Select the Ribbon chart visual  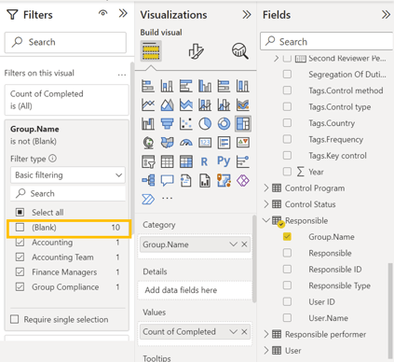coord(243,105)
